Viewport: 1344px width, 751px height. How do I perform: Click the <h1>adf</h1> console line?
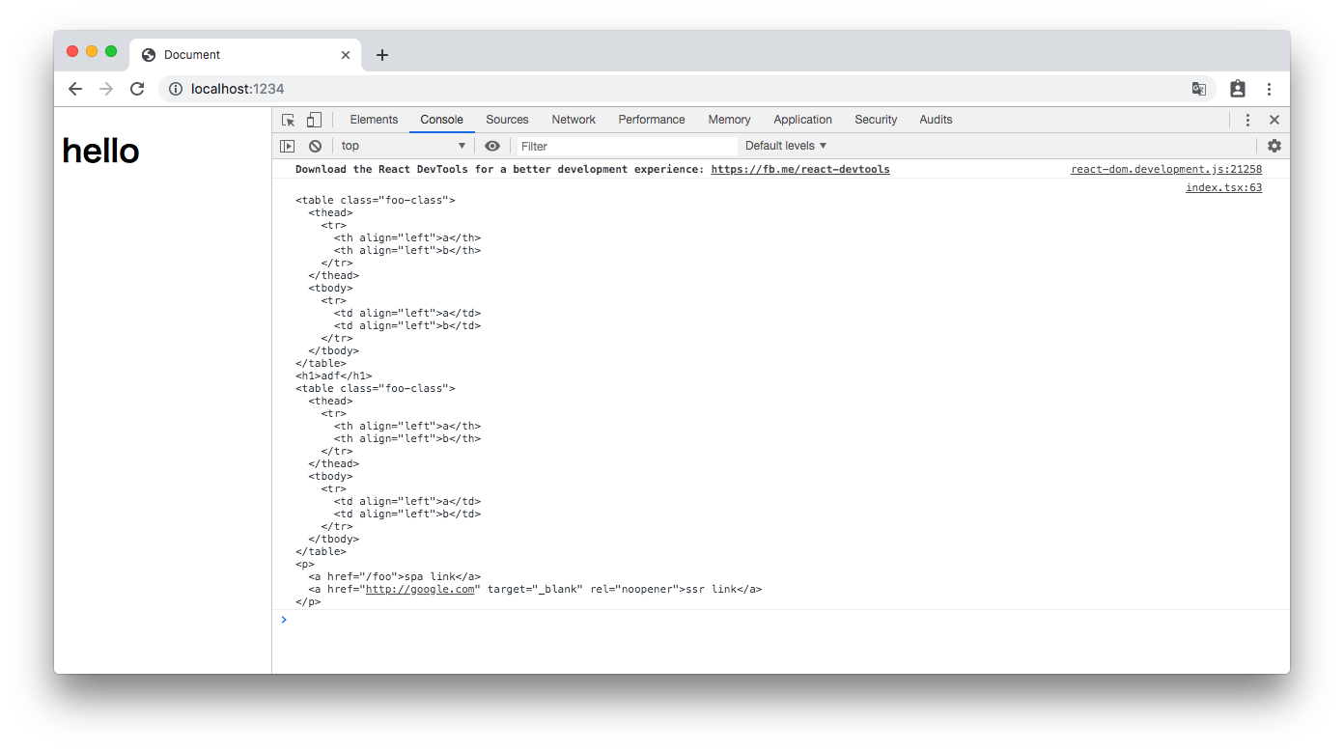[x=333, y=375]
